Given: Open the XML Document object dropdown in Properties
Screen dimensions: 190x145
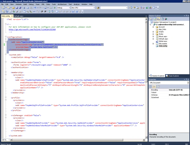Looking at the screenshot, I should pyautogui.click(x=188, y=83).
